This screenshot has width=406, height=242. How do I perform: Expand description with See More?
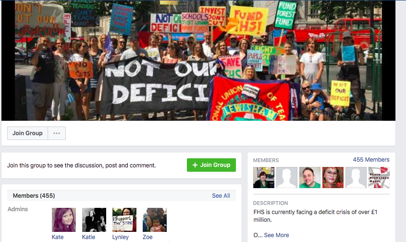[276, 235]
